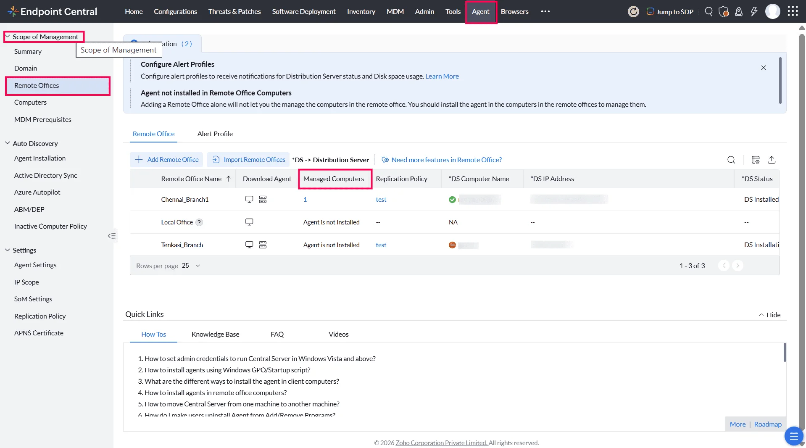Open the Learn More link

point(442,76)
